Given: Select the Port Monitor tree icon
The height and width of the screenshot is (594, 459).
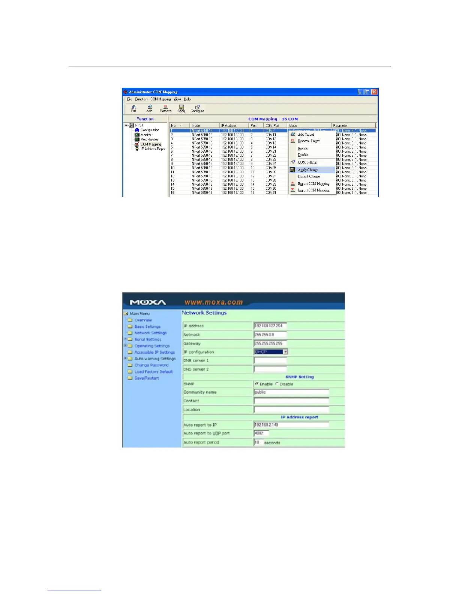Looking at the screenshot, I should pos(137,139).
